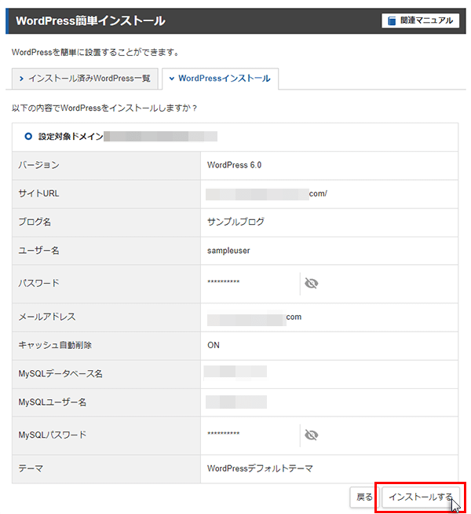Select the WordPressインストール tab
This screenshot has height=514, width=471.
pos(224,79)
